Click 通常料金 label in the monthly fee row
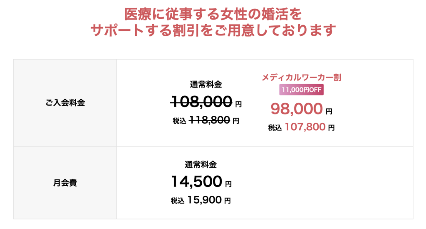426x229 pixels. (x=201, y=164)
